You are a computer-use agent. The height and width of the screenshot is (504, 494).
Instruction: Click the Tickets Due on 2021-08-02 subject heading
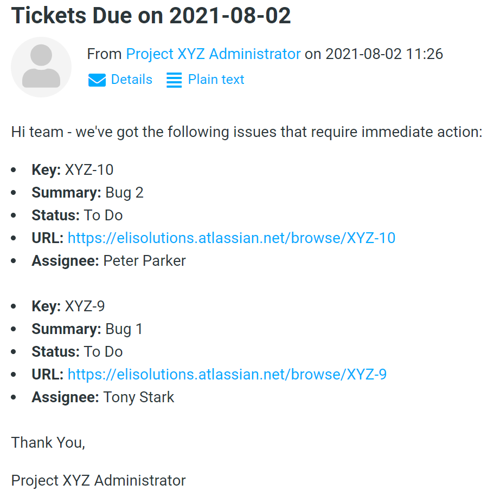point(151,15)
